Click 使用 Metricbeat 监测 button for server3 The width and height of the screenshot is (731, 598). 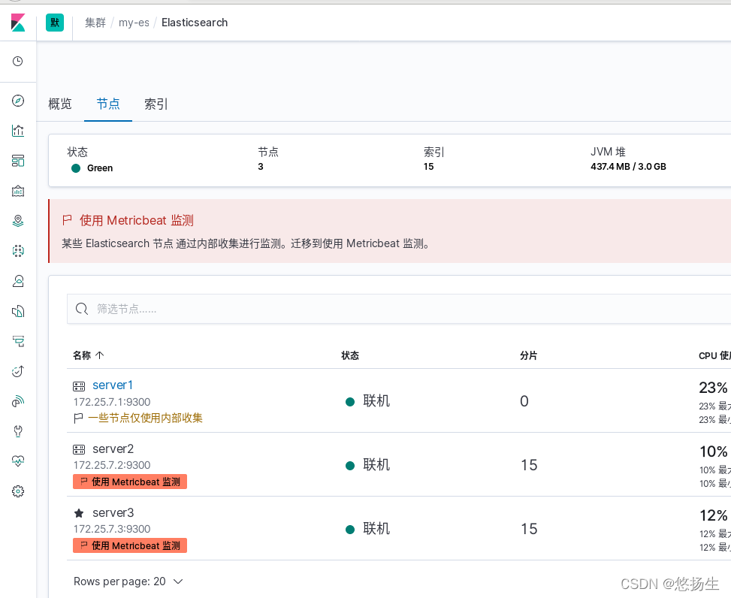coord(130,545)
